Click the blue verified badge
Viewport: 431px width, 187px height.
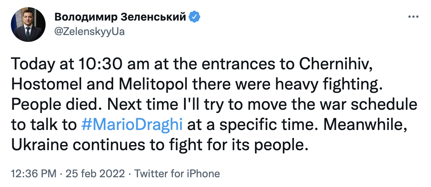tap(194, 17)
